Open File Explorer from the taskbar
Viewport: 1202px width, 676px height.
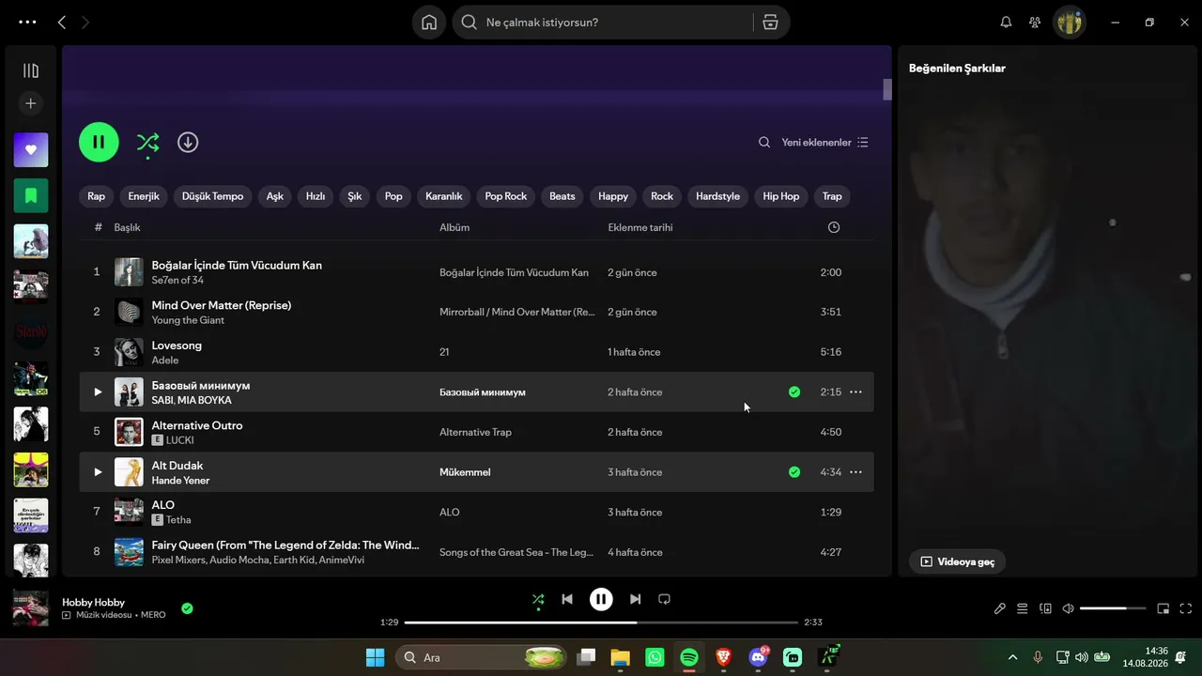coord(621,657)
